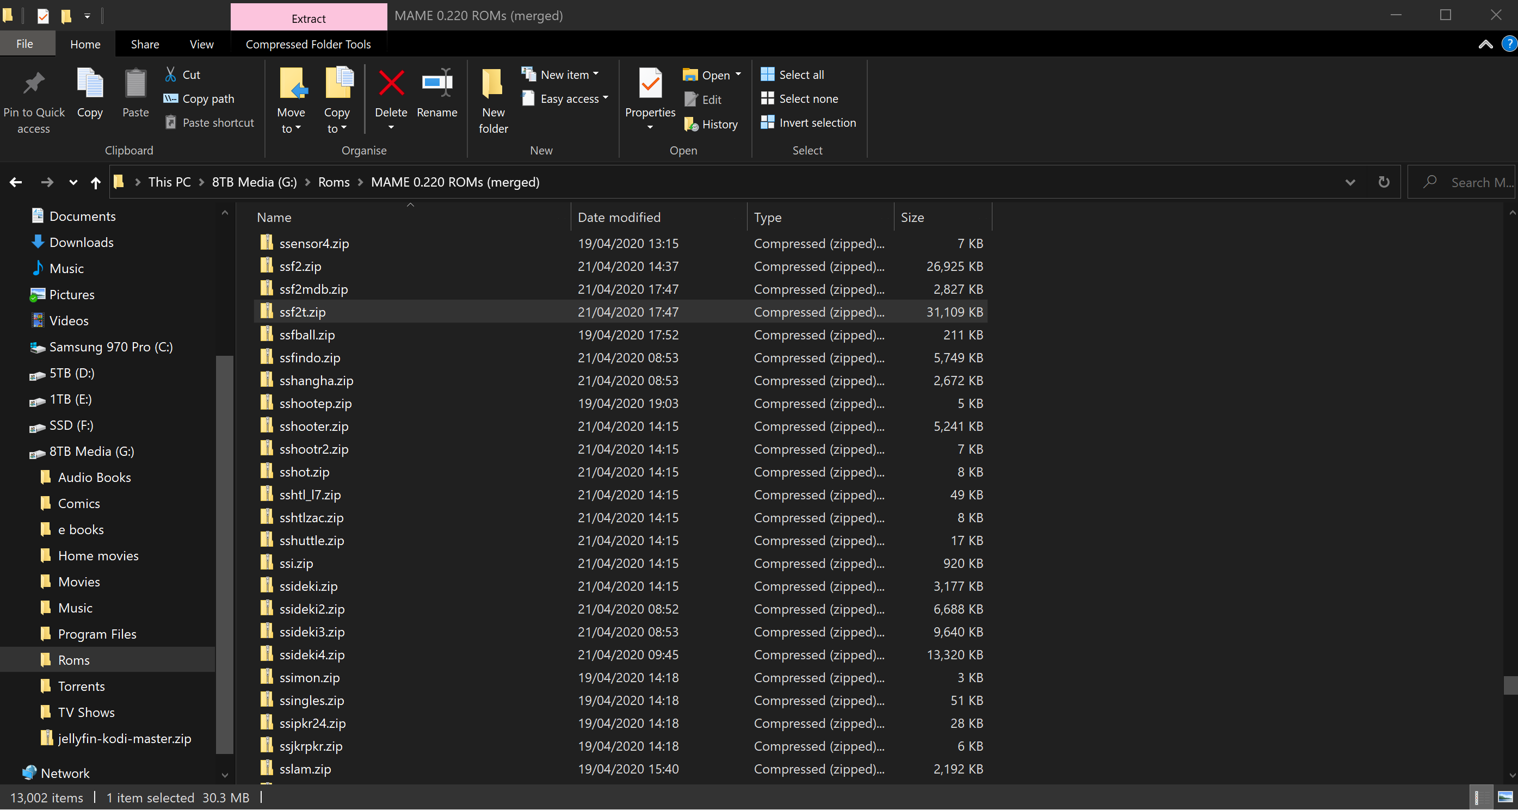Open recent locations dropdown arrow

pyautogui.click(x=73, y=182)
